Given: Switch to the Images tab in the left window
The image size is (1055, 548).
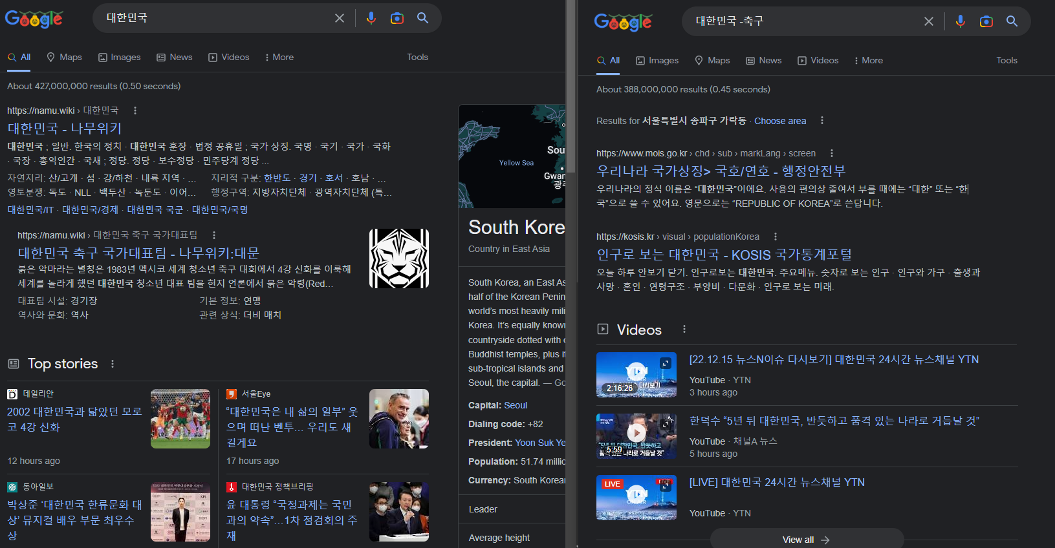Looking at the screenshot, I should click(119, 57).
